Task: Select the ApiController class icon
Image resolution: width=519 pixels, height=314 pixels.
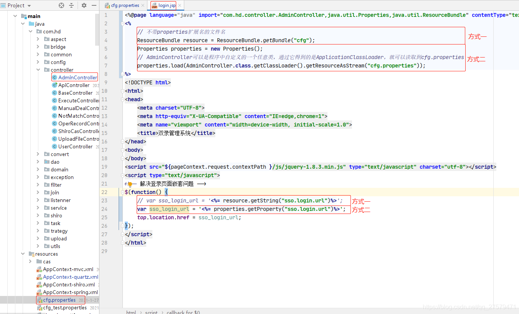Action: 55,85
